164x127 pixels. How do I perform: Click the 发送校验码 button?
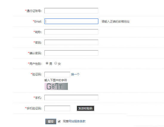click(x=86, y=108)
